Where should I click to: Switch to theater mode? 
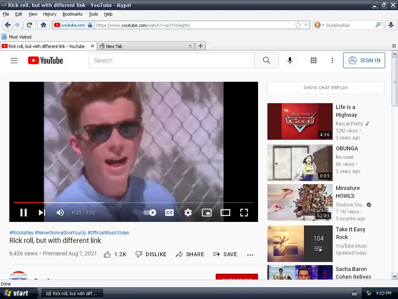(225, 212)
